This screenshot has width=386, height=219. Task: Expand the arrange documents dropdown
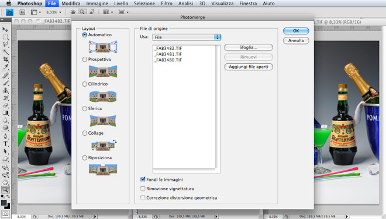coord(108,12)
